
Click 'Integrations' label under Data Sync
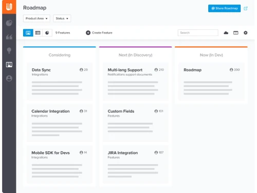pos(40,75)
